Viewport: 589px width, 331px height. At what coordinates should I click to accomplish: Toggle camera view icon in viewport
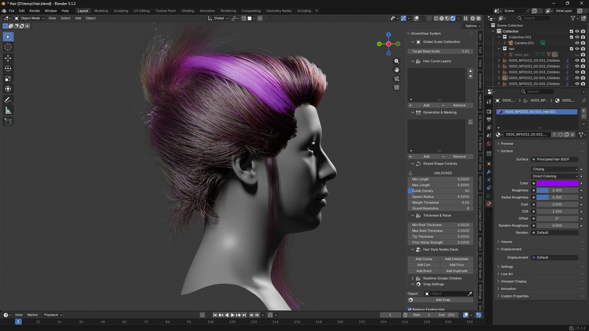click(x=397, y=79)
